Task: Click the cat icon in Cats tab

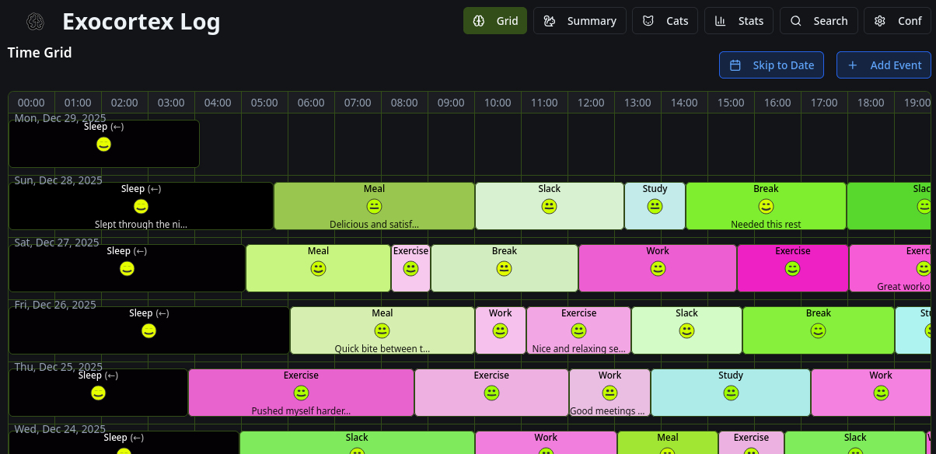Action: point(648,21)
